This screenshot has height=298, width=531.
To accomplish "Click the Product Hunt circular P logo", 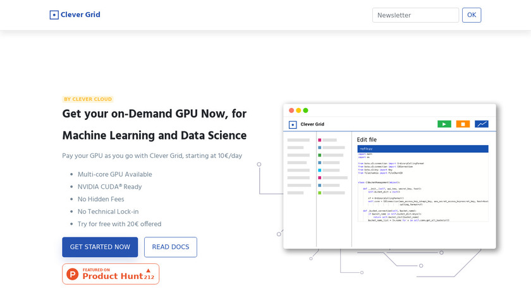I will (x=73, y=274).
